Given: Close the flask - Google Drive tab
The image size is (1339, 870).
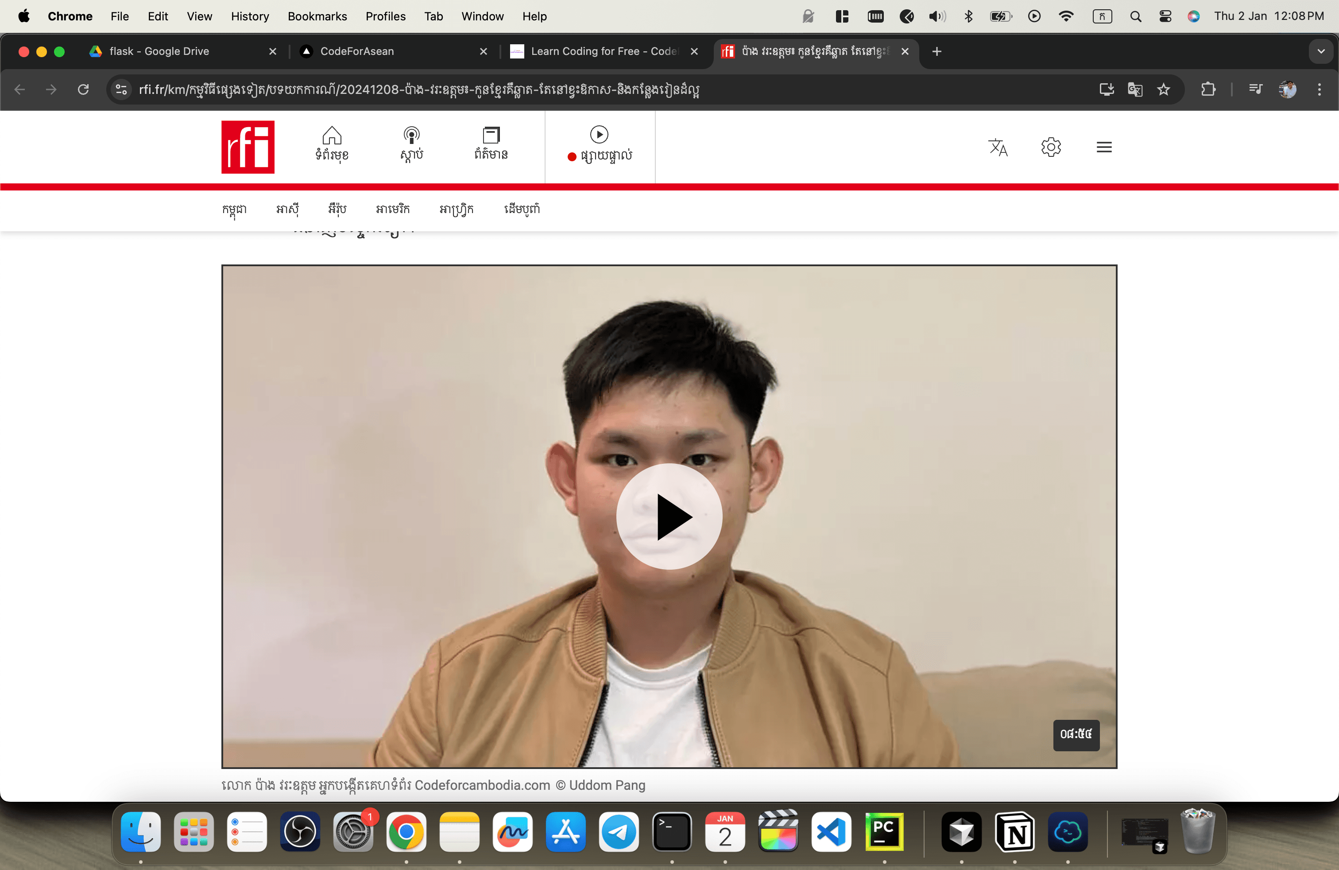Looking at the screenshot, I should point(273,51).
